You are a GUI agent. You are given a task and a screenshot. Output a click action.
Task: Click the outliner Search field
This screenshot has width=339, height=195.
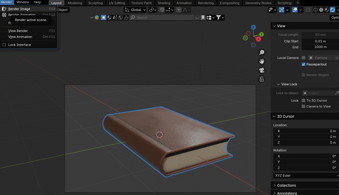point(161,17)
